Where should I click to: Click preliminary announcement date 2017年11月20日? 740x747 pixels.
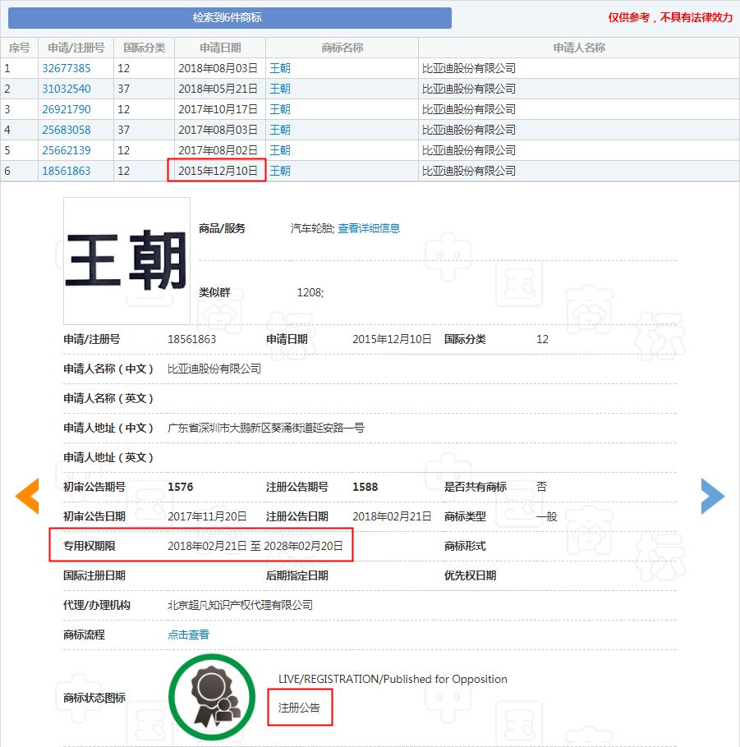pyautogui.click(x=208, y=516)
